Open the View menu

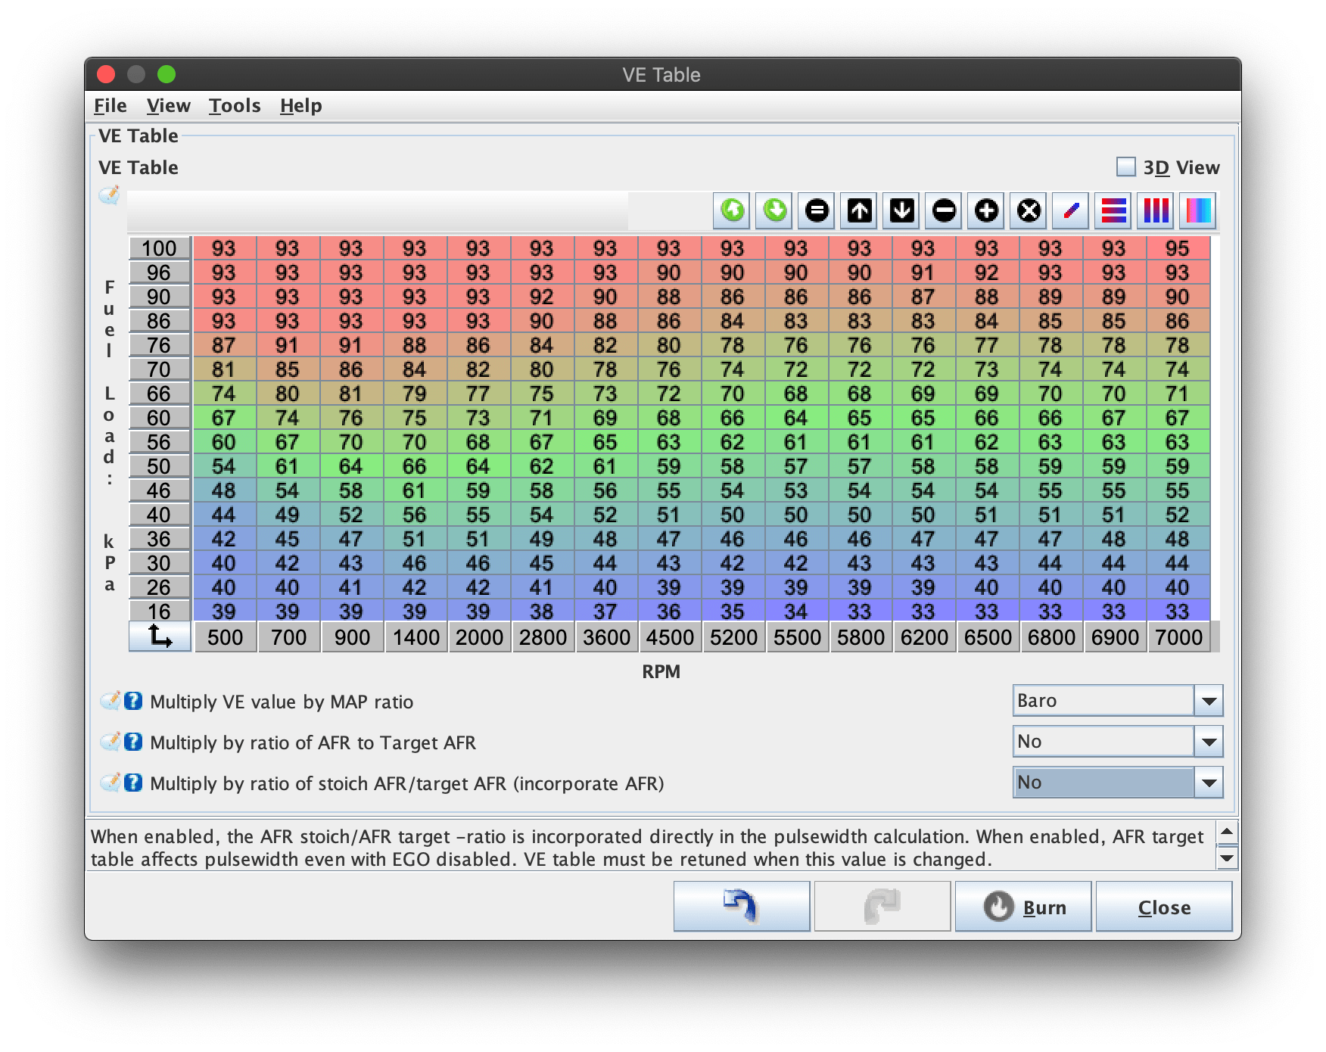168,106
